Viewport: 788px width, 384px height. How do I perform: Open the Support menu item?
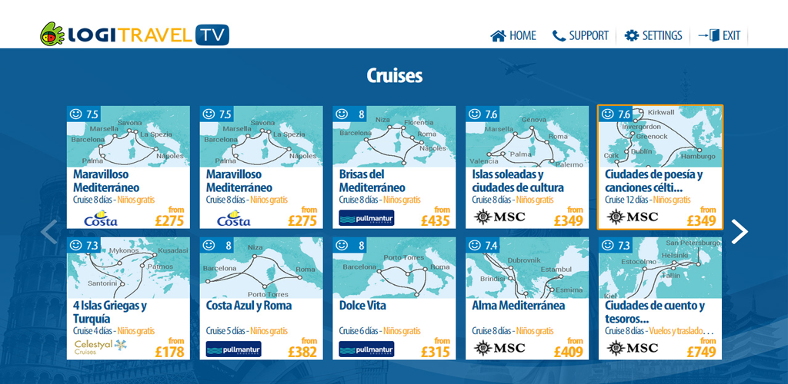coord(589,36)
